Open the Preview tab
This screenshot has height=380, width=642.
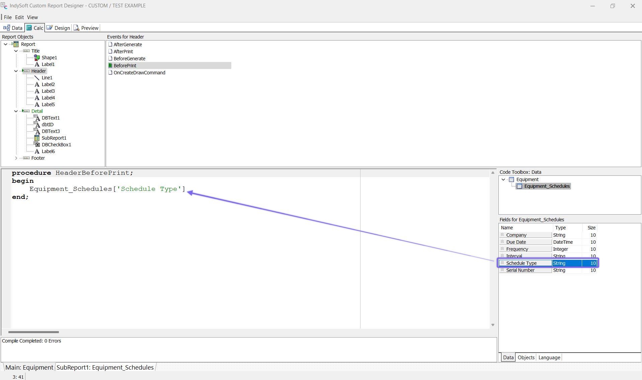86,28
